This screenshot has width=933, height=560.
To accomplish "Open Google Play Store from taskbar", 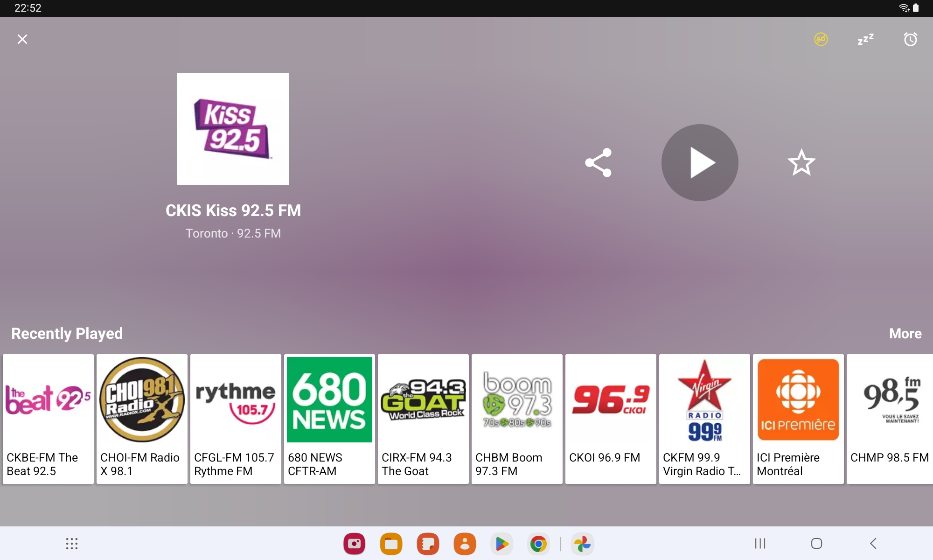I will pyautogui.click(x=501, y=544).
